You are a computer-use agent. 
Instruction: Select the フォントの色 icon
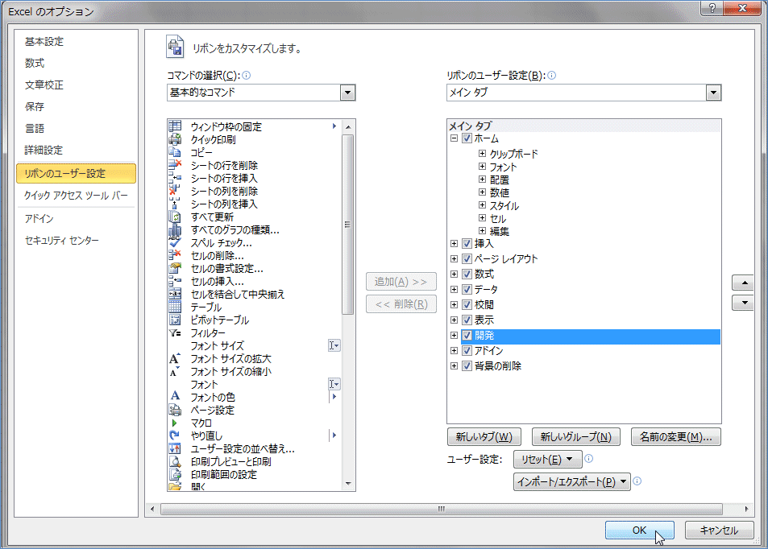175,397
